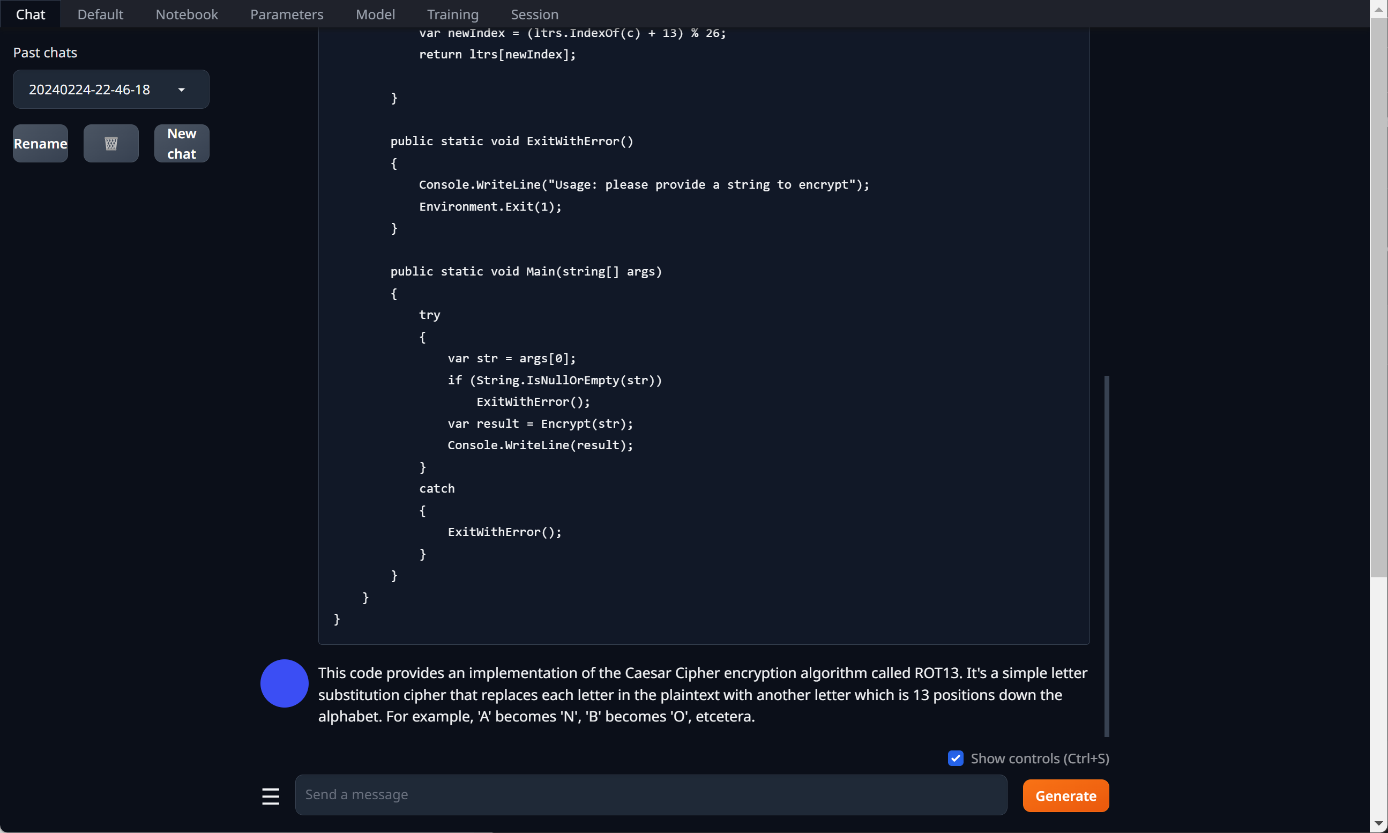Click the Rename chat button
Viewport: 1388px width, 833px height.
pos(40,144)
